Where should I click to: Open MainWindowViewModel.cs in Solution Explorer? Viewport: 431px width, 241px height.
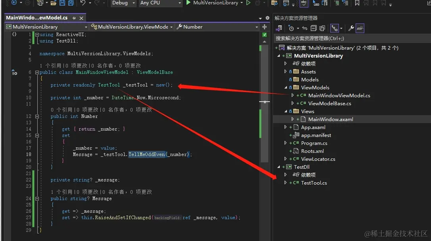click(339, 95)
